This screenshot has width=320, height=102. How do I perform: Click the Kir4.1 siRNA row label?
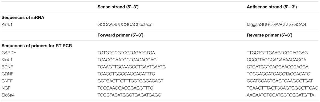7,24
